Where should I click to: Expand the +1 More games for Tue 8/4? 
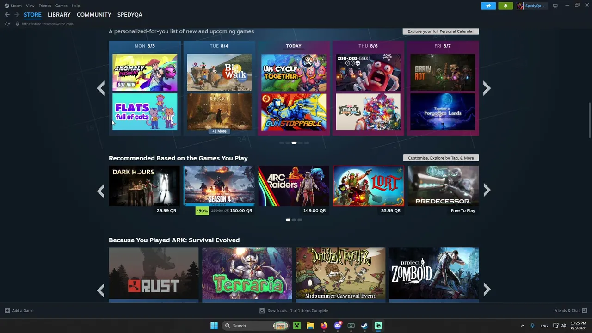[219, 131]
